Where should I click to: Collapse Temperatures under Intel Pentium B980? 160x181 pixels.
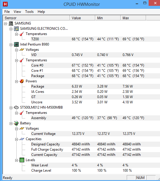click(x=17, y=60)
